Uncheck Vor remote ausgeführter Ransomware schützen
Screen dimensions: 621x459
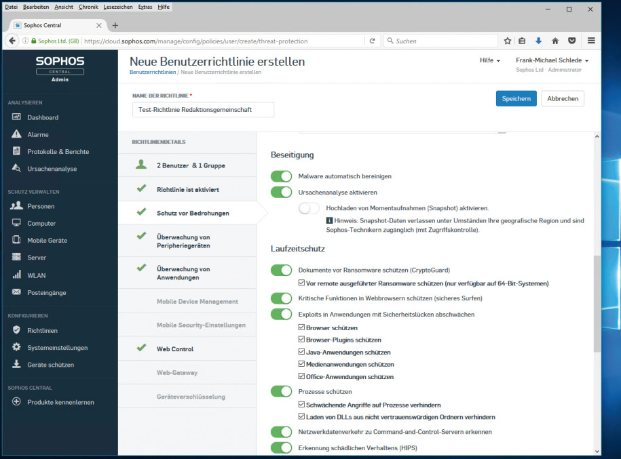301,283
